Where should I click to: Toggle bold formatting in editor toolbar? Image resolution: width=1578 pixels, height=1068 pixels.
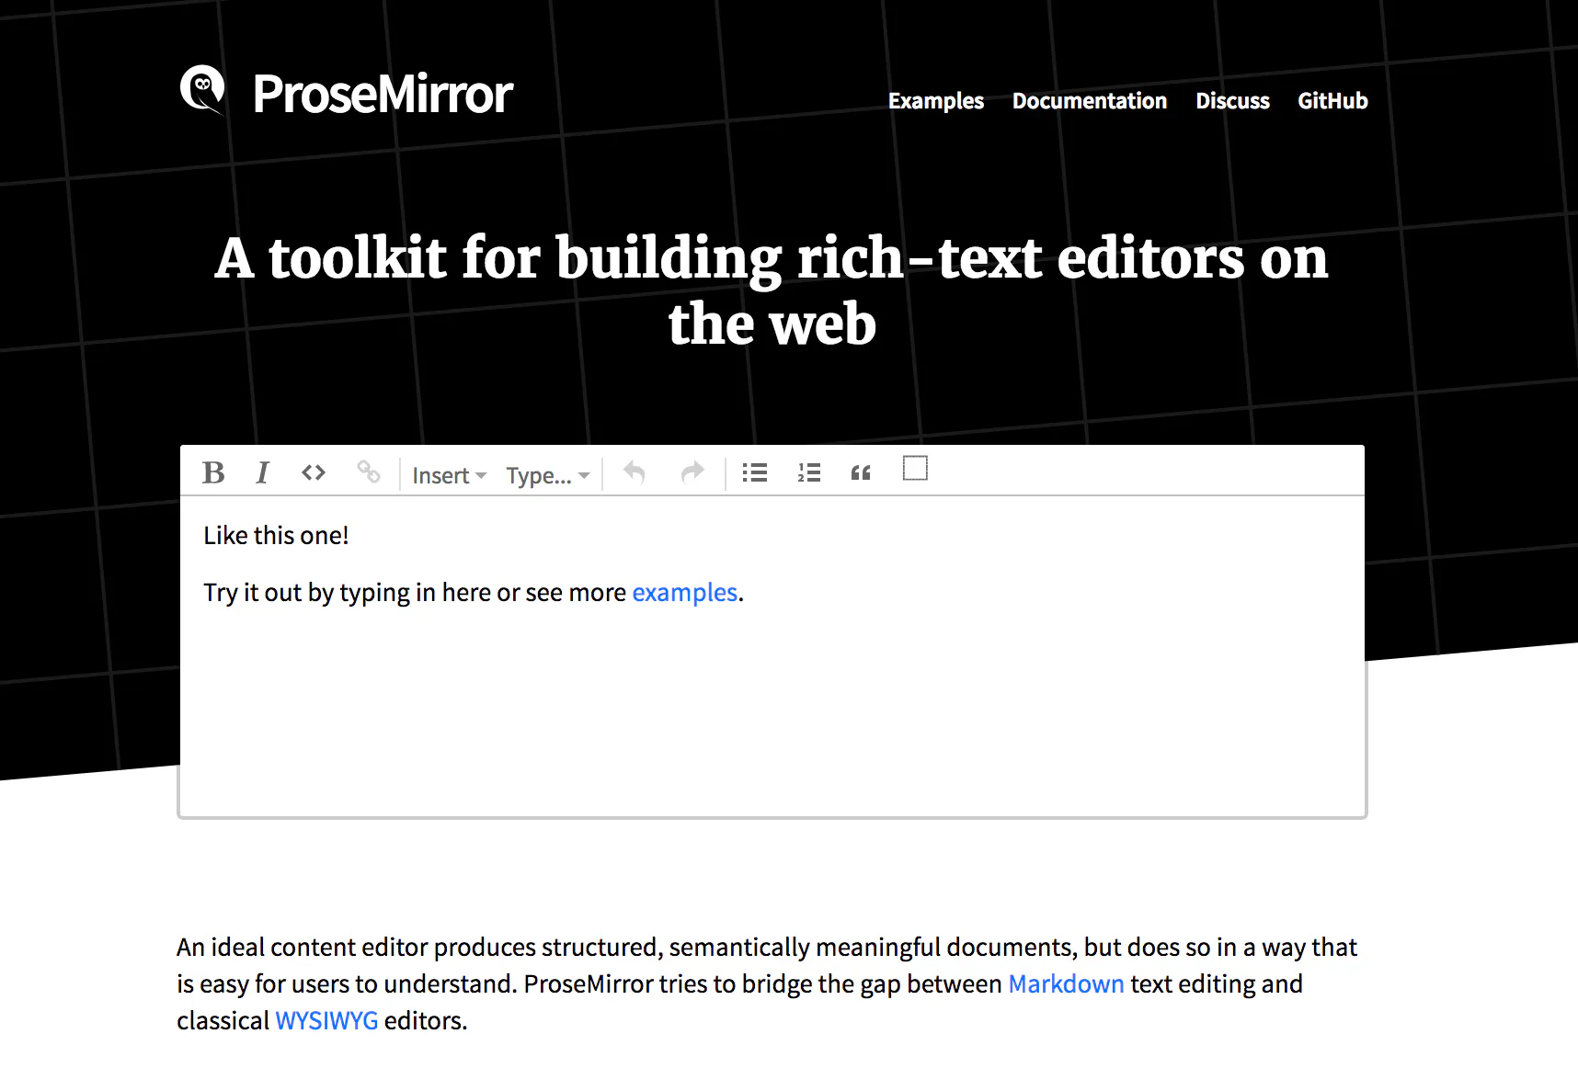(213, 472)
